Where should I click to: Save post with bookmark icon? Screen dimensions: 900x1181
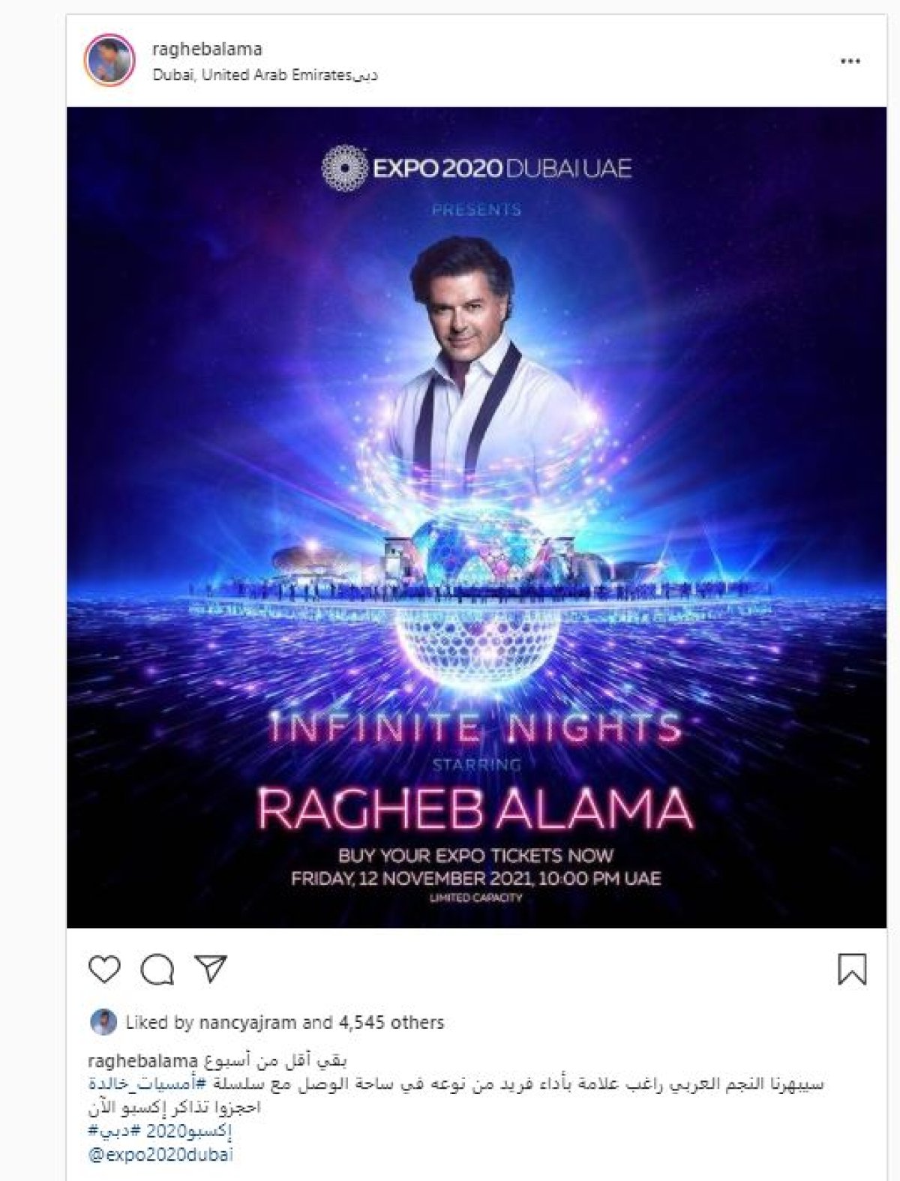852,969
